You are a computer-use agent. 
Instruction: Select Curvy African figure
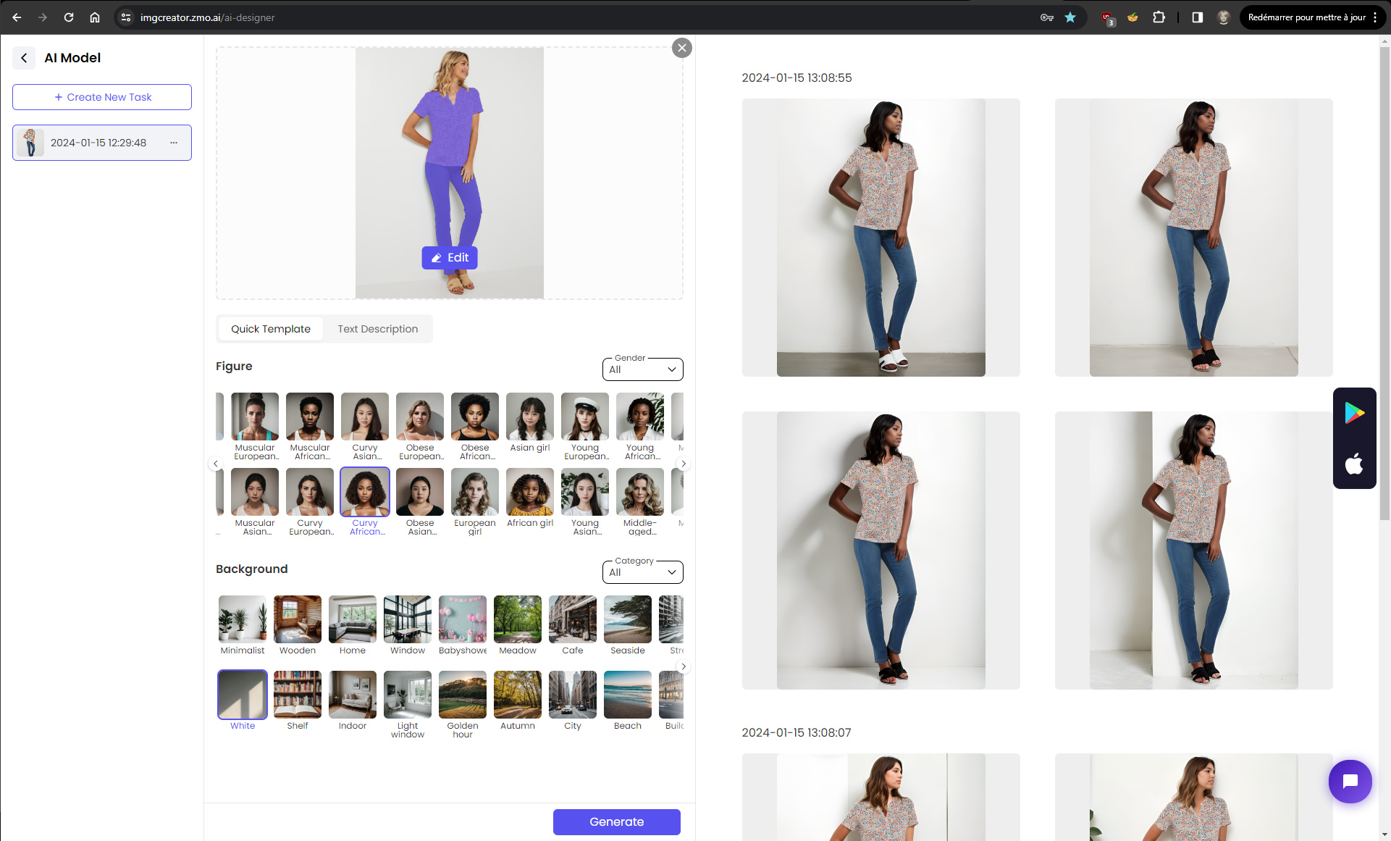pos(365,502)
